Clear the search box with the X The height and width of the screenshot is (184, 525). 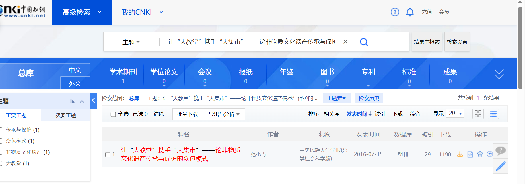345,42
